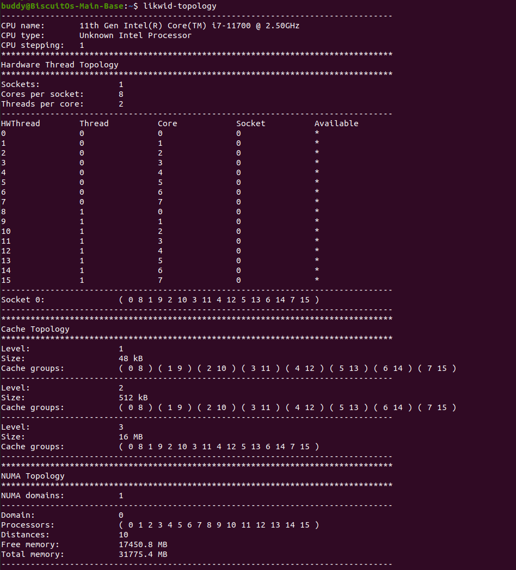516x570 pixels.
Task: Click the NUMA domains label
Action: [x=33, y=495]
